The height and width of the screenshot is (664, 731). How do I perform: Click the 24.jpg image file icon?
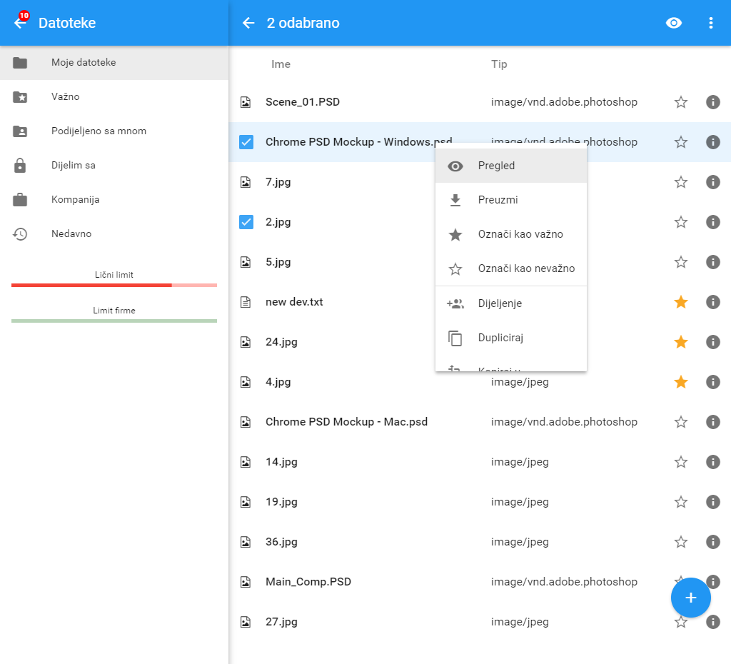[x=246, y=342]
